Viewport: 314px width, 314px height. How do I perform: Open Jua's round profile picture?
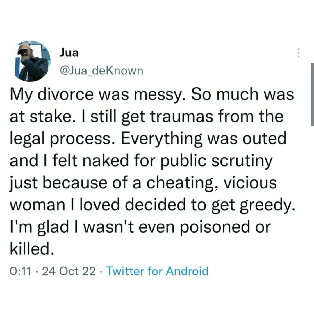30,61
